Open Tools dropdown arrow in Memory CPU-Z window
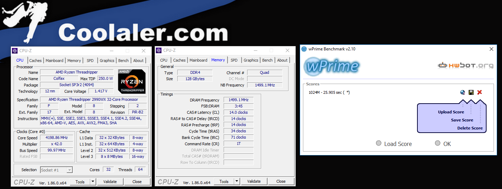Image resolution: width=502 pixels, height=189 pixels. (237, 181)
